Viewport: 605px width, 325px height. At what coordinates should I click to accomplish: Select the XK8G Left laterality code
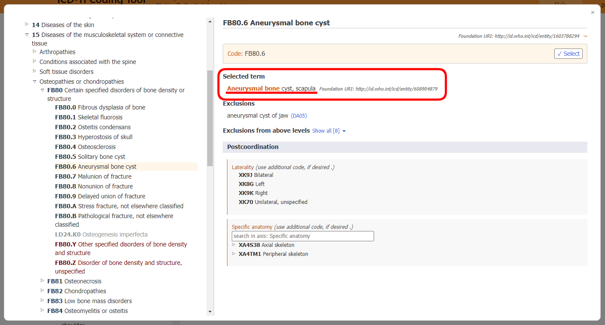[x=252, y=184]
